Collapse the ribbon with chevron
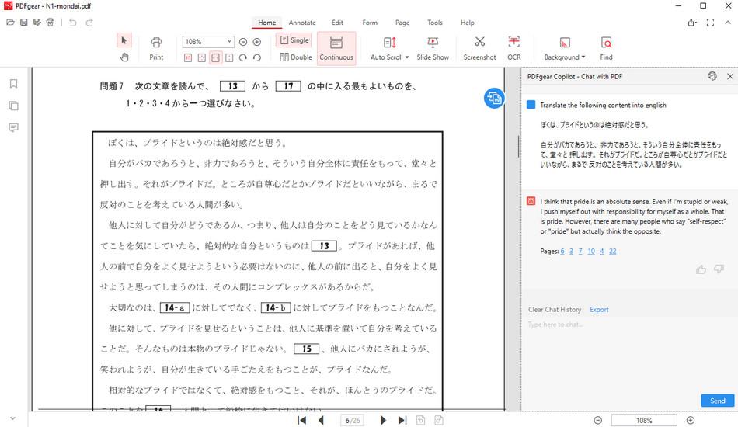Screen dimensions: 738x427 tap(728, 22)
